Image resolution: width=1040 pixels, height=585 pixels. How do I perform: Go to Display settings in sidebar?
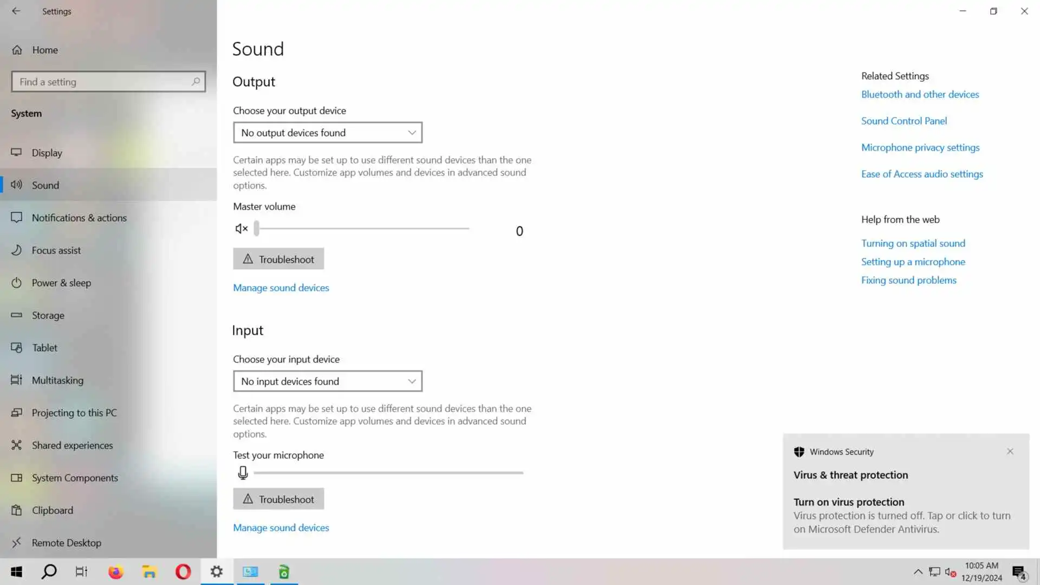pyautogui.click(x=47, y=153)
